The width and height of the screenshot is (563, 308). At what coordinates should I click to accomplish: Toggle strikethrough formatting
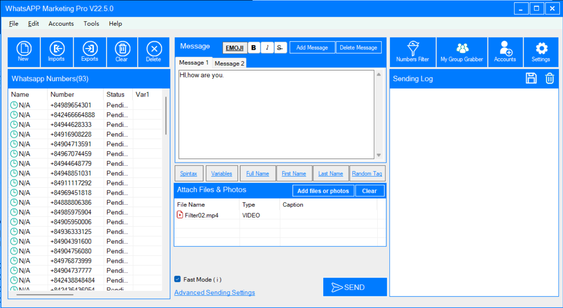coord(279,48)
